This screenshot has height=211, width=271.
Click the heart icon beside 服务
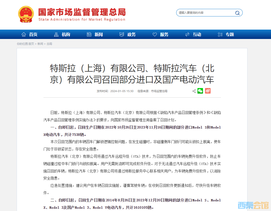click(x=155, y=34)
